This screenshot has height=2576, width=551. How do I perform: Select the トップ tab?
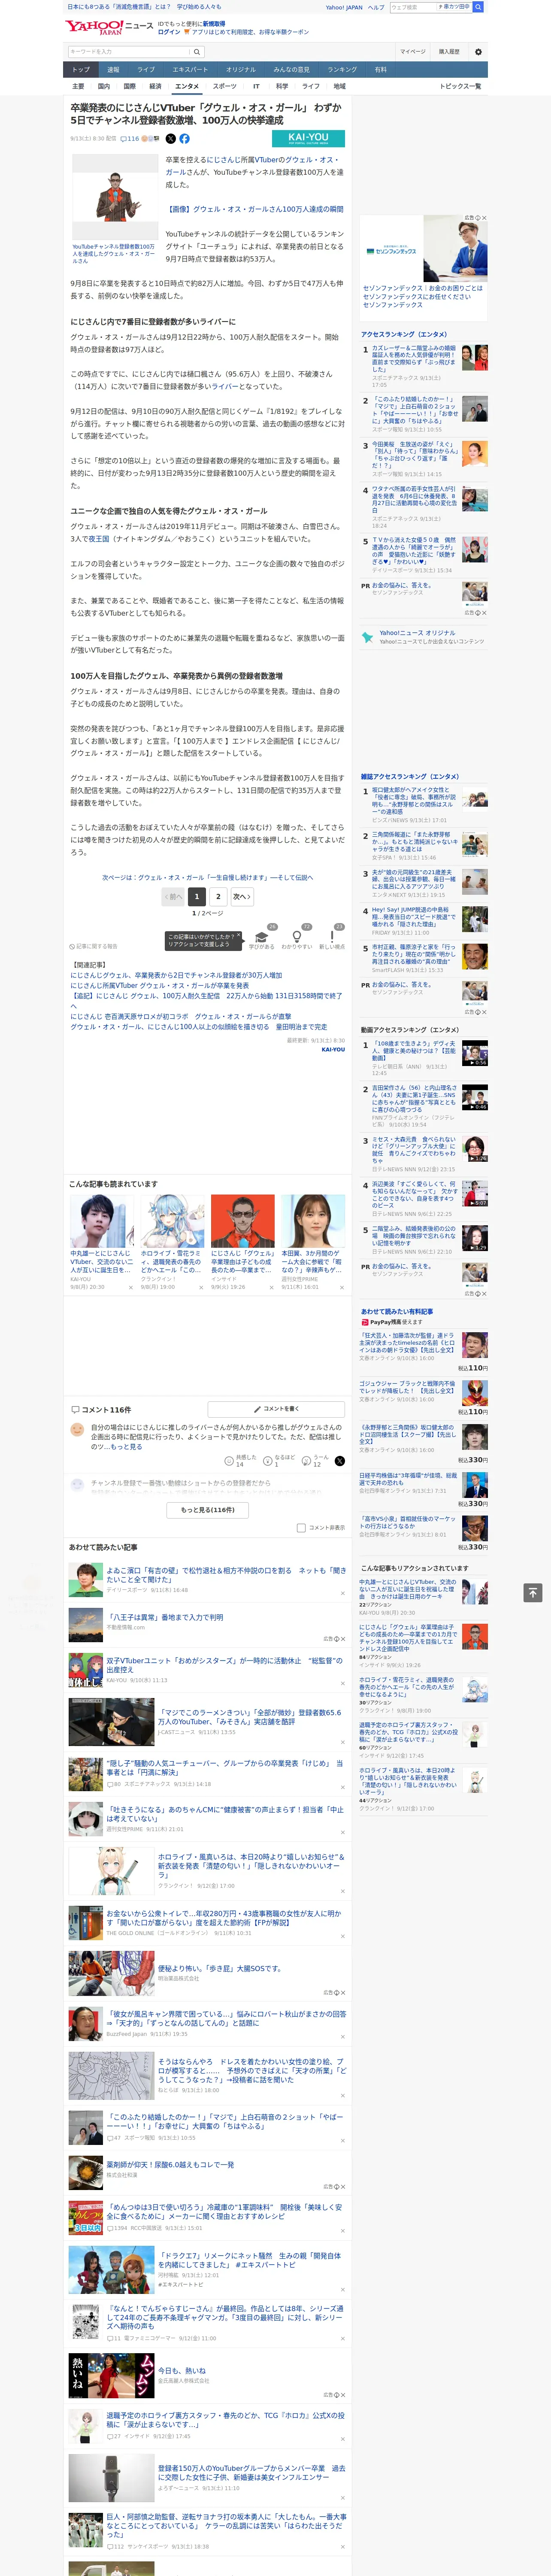(81, 70)
